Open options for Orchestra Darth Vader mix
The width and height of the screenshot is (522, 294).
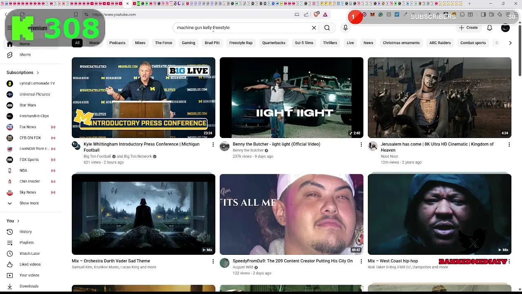213,261
